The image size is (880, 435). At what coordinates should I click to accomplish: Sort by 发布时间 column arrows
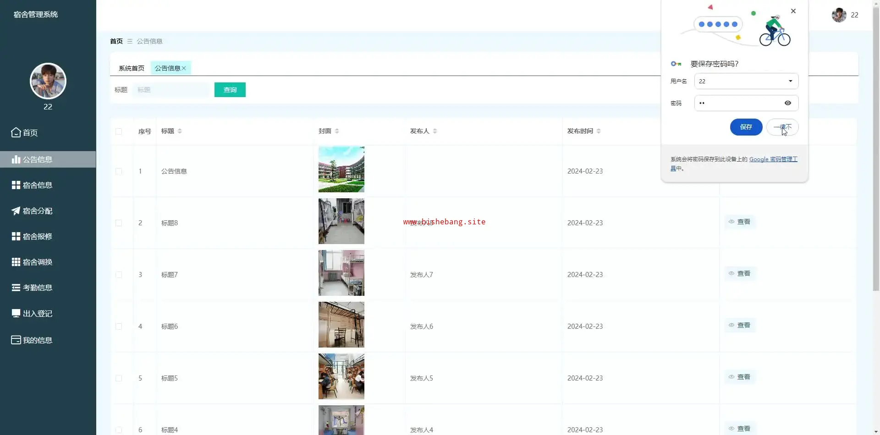599,131
